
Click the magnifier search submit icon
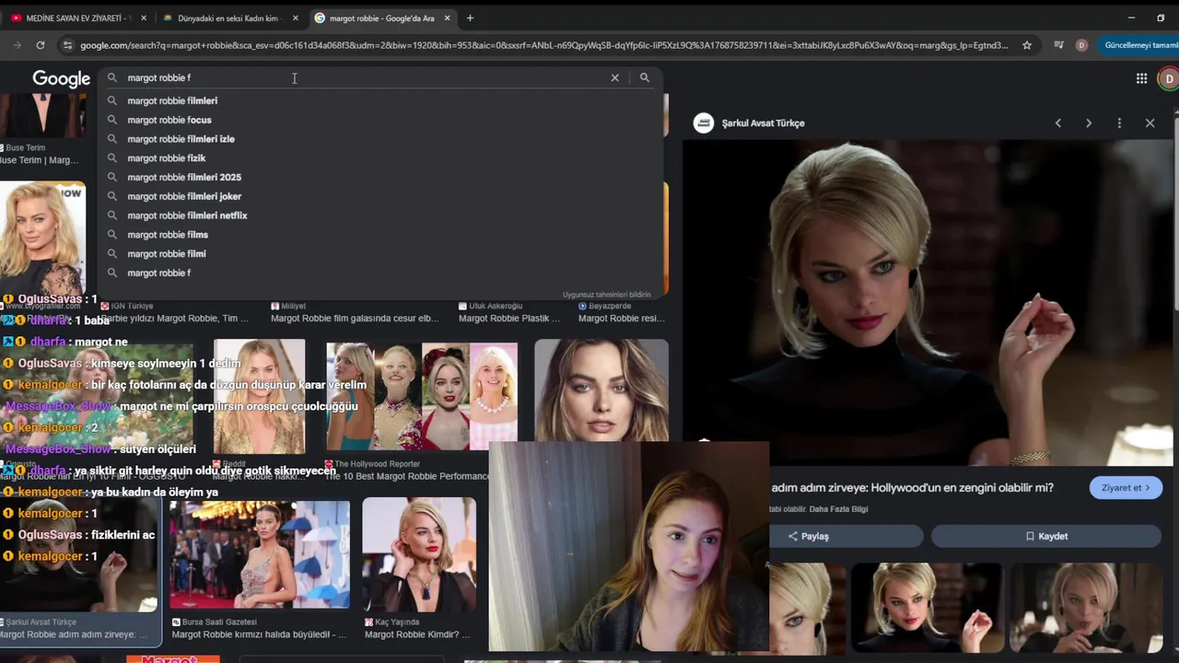tap(645, 78)
